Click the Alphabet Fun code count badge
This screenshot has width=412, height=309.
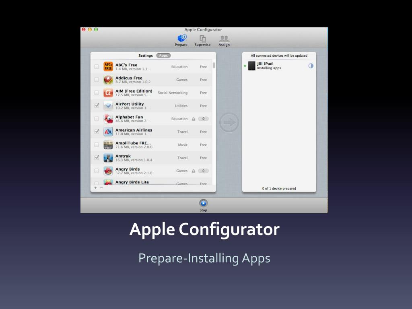pos(203,119)
